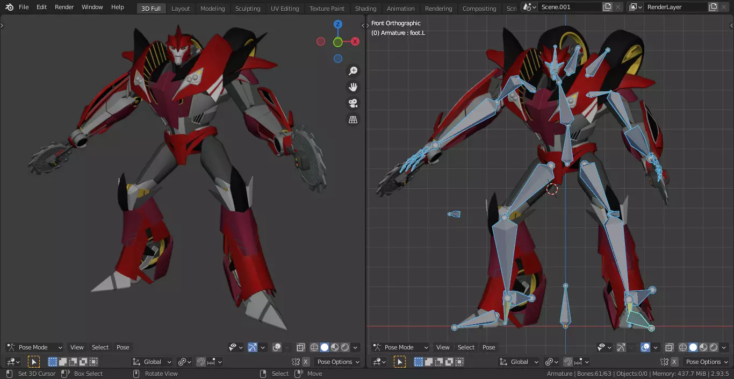
Task: Switch to the UV Editing workspace tab
Action: 285,9
